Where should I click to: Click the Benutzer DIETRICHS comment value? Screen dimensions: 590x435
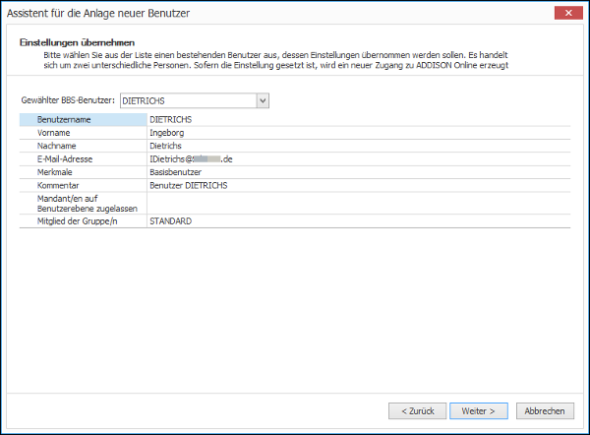189,186
